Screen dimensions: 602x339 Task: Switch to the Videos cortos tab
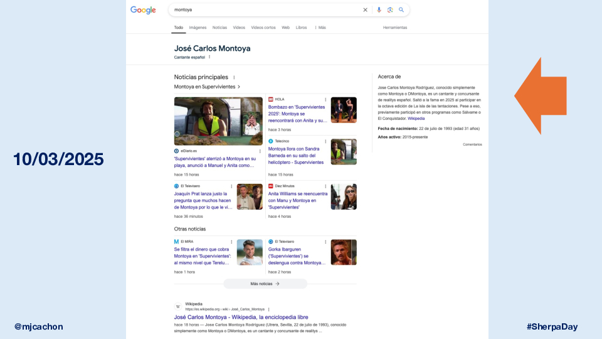pos(263,28)
